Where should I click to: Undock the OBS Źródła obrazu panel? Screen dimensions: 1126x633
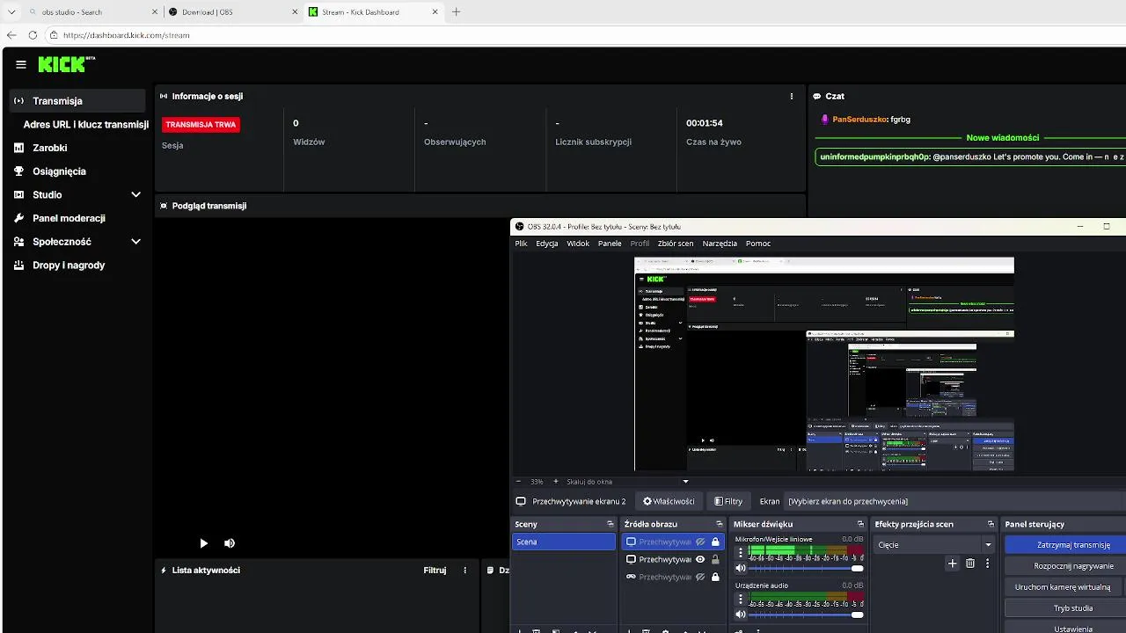[719, 524]
